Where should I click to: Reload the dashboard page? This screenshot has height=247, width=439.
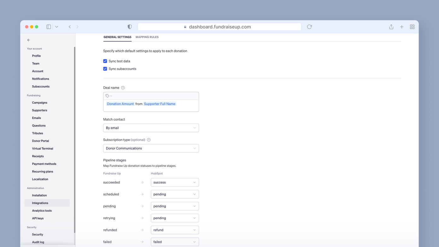309,27
